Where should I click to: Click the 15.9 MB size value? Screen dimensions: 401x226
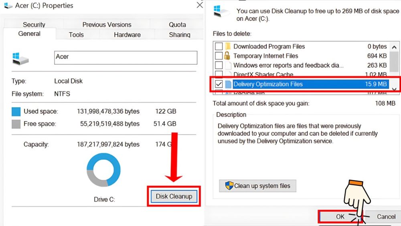coord(376,84)
